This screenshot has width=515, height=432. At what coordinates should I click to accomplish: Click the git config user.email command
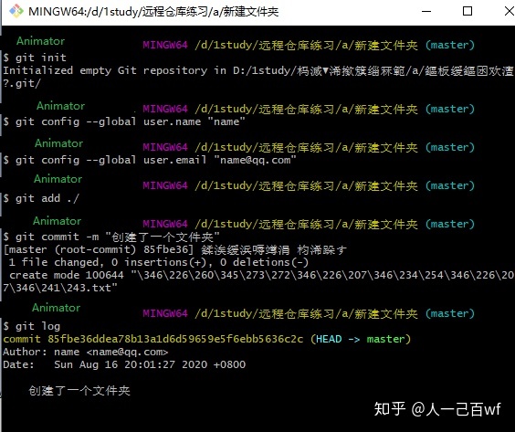[150, 161]
